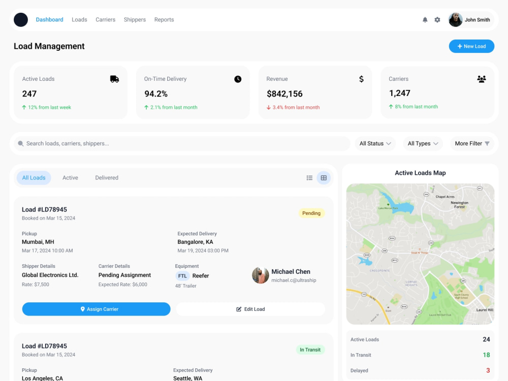Click the Reefer equipment label

(x=201, y=276)
